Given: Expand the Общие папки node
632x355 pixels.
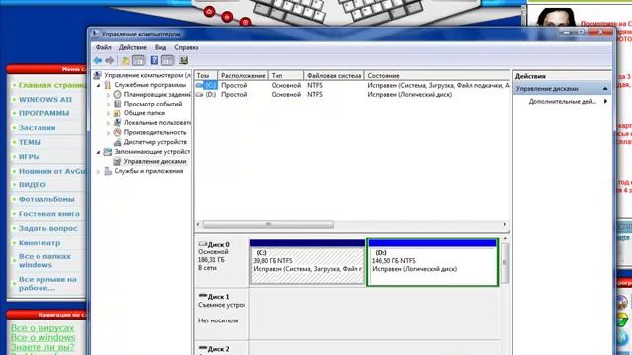Looking at the screenshot, I should pyautogui.click(x=108, y=114).
